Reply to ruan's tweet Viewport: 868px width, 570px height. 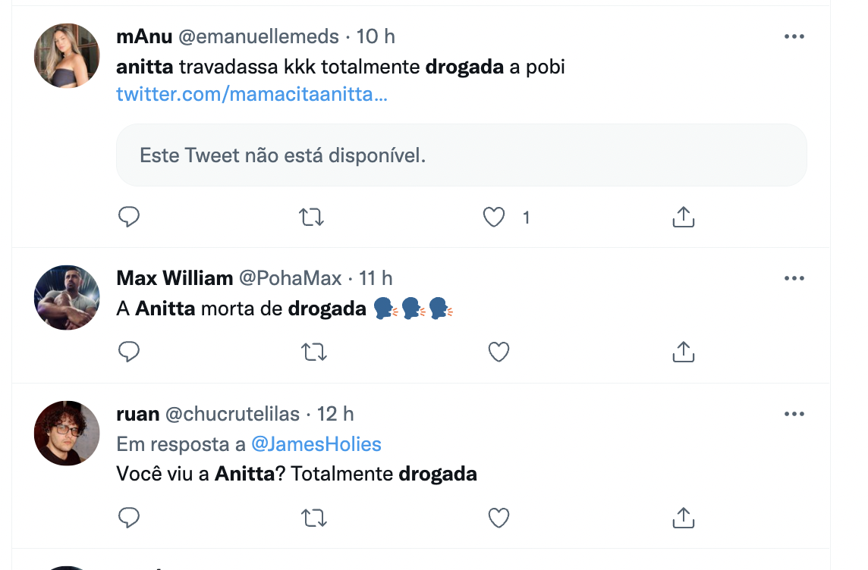click(x=130, y=518)
